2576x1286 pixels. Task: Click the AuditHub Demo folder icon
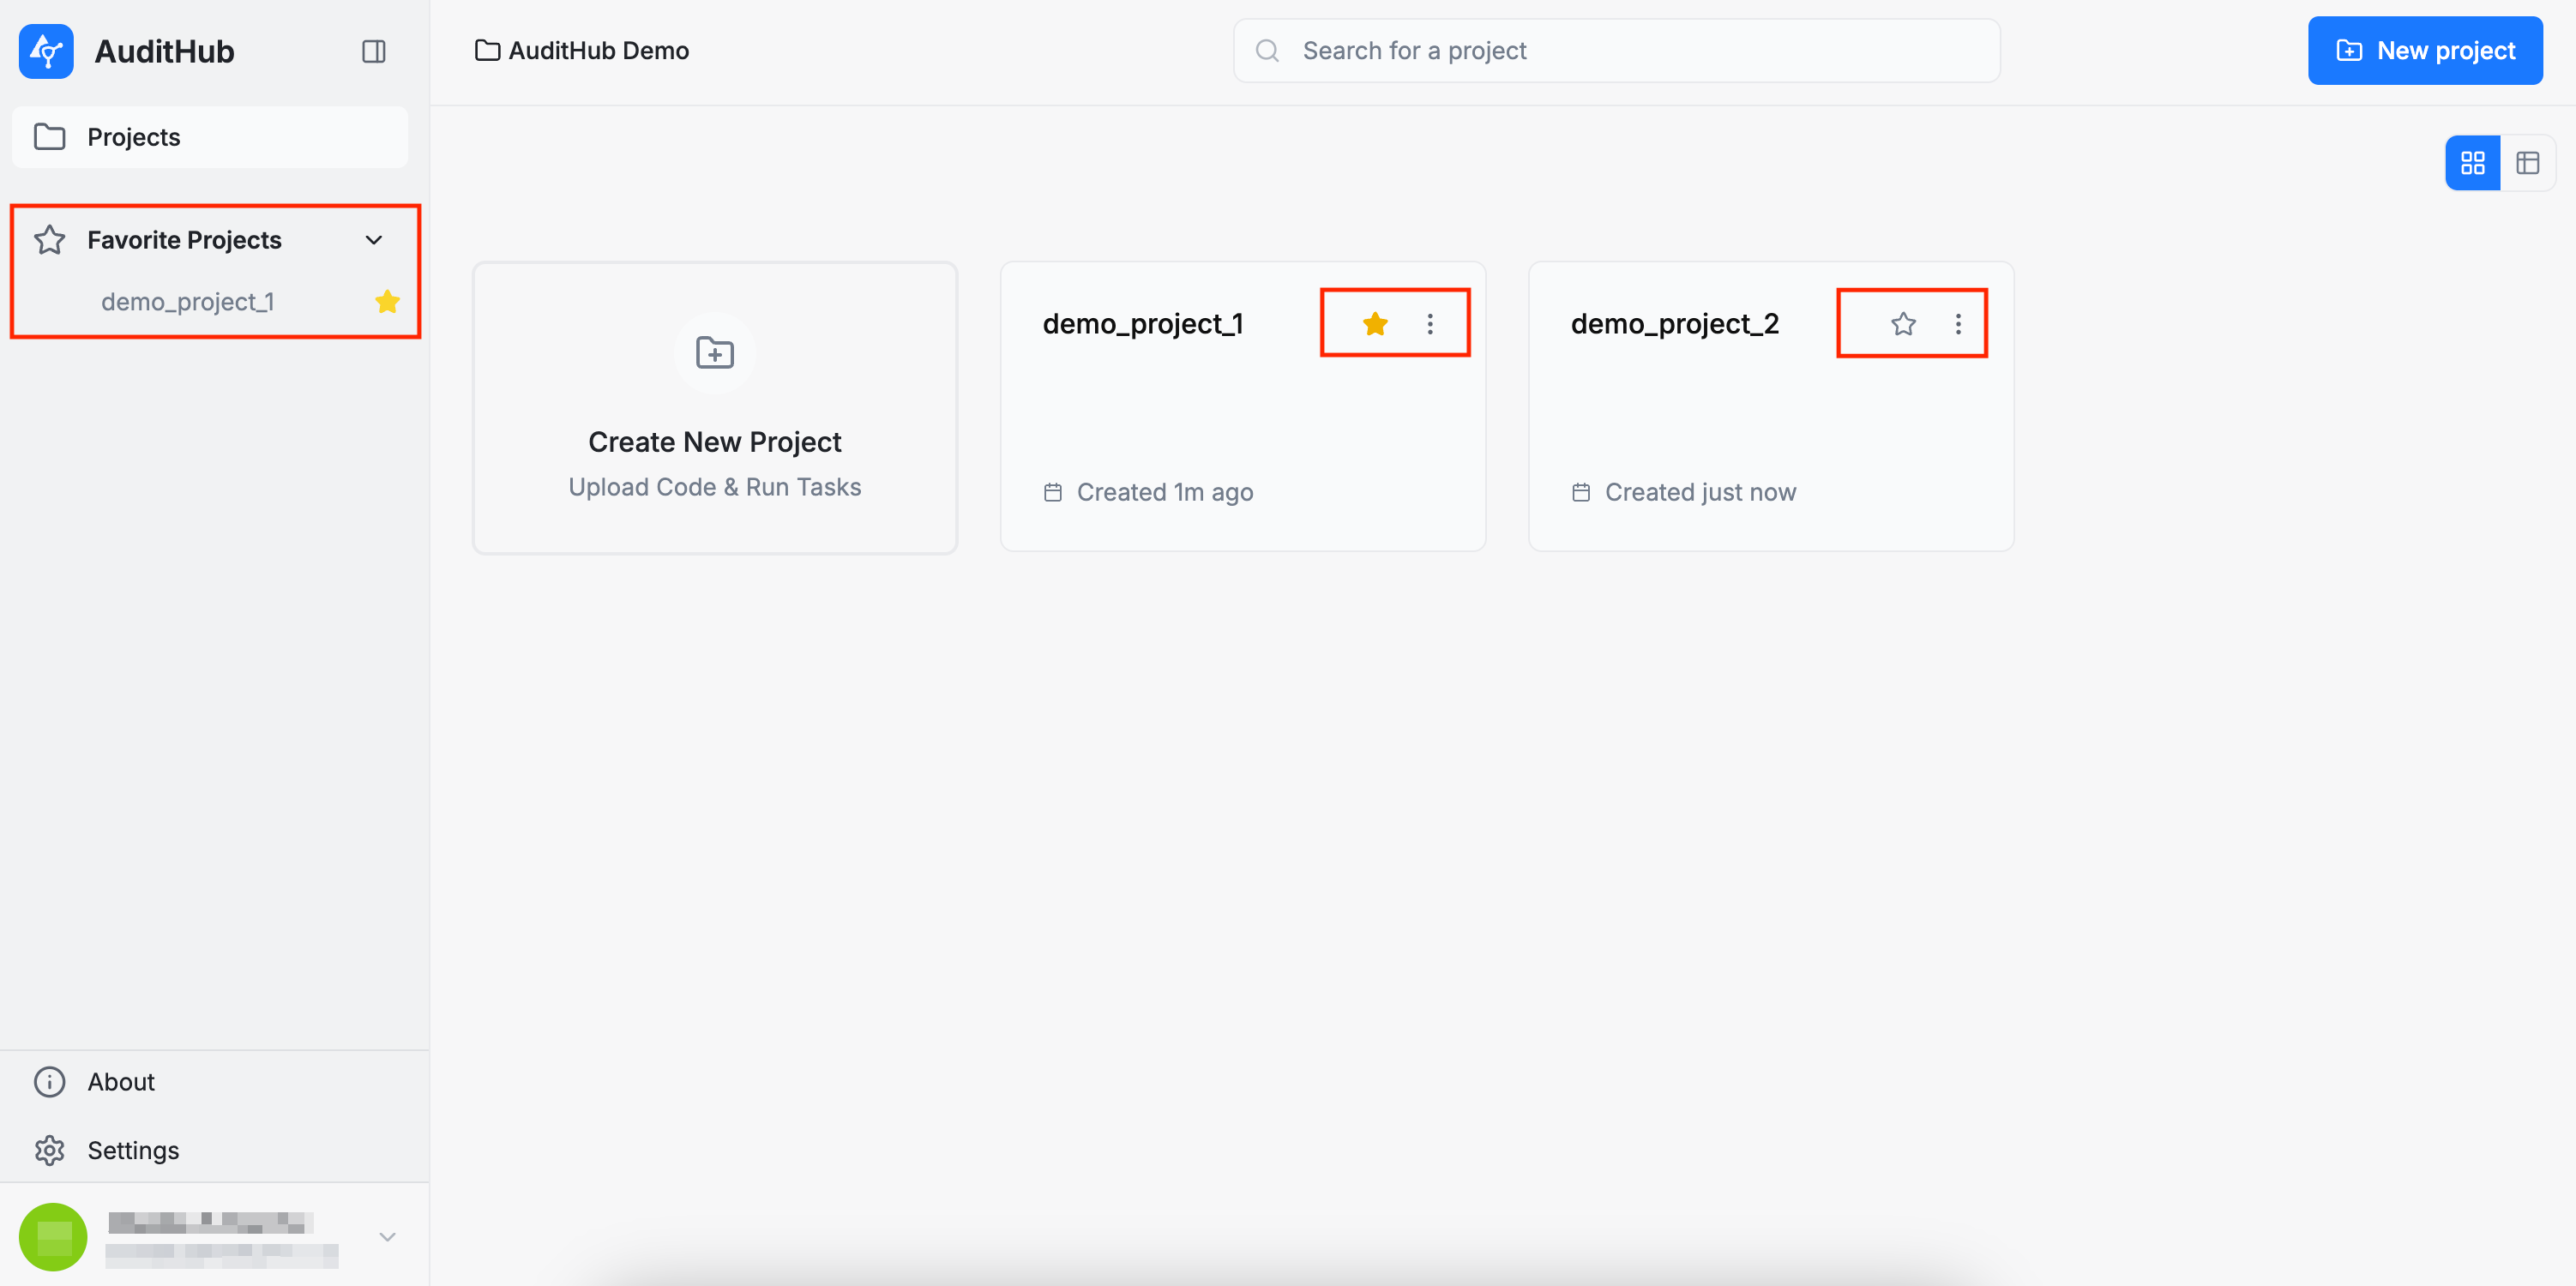(487, 51)
